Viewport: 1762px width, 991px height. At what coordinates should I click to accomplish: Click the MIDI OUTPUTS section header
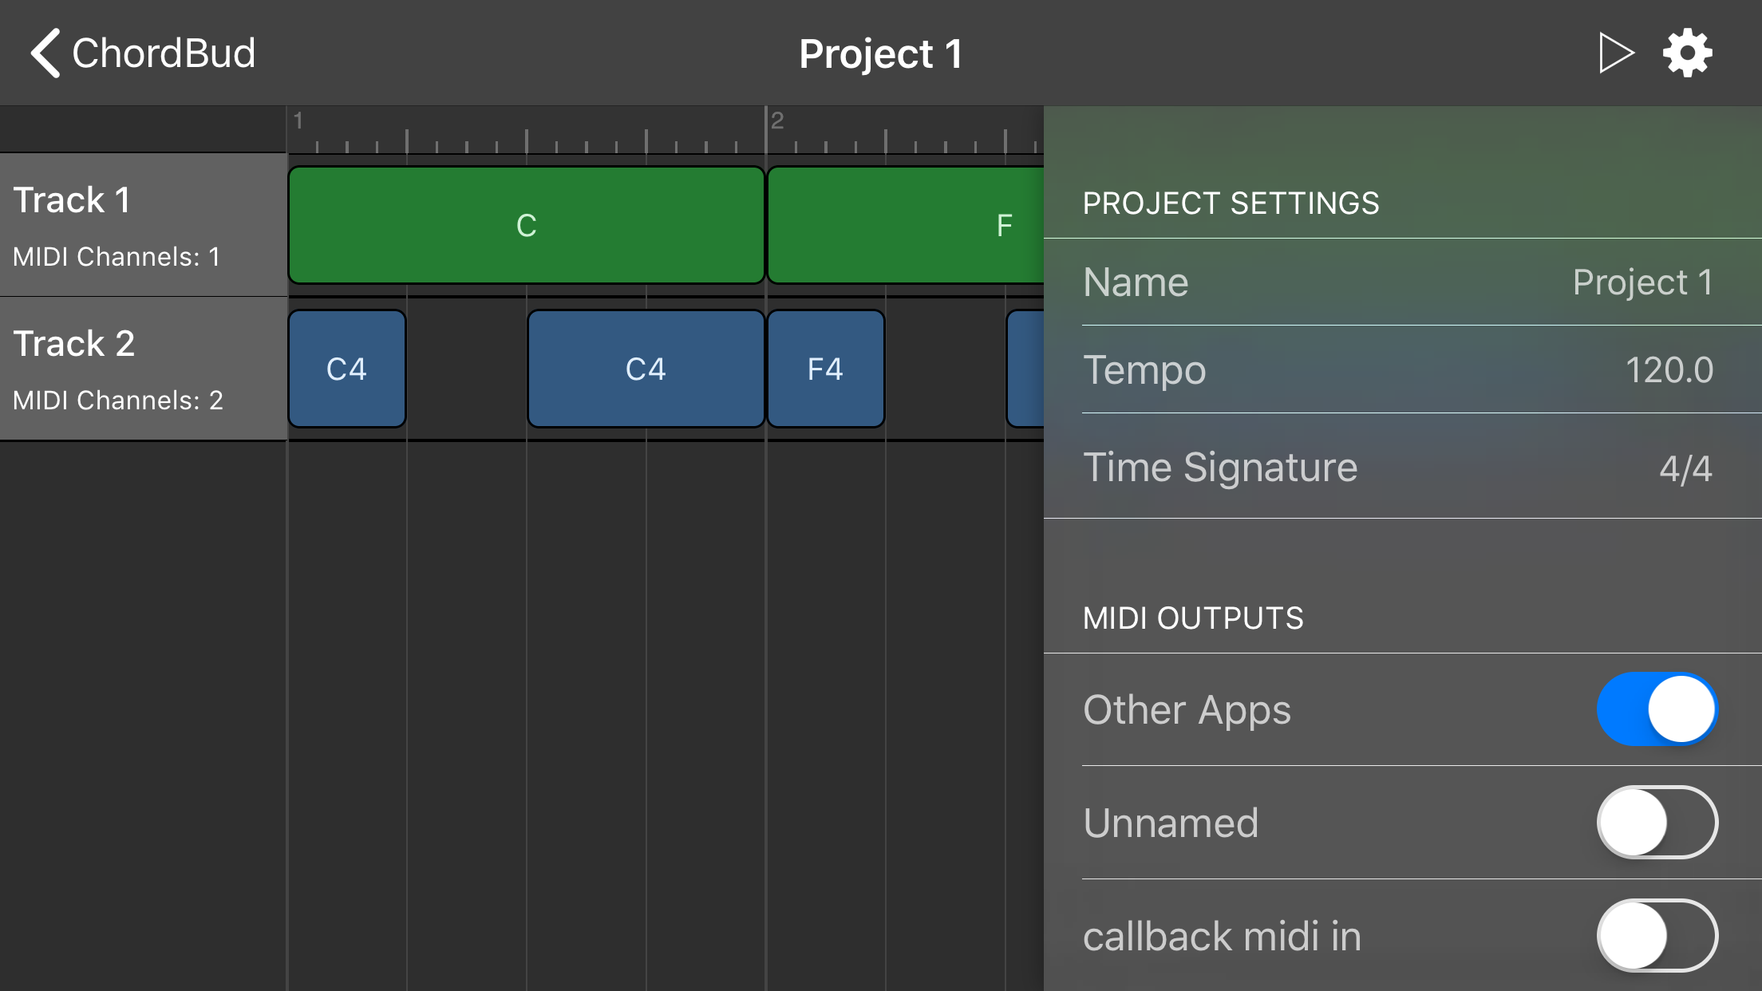[1192, 617]
